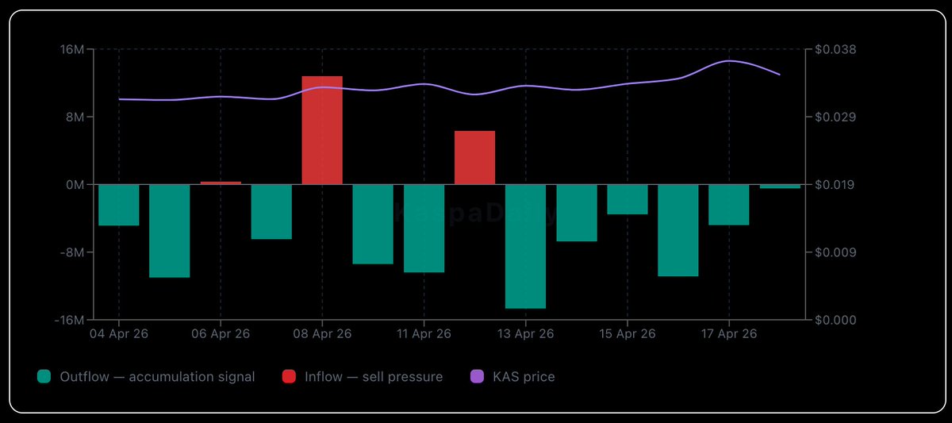Viewport: 952px width, 423px height.
Task: Toggle the 'Inflow — sell pressure' legend label
Action: point(373,377)
